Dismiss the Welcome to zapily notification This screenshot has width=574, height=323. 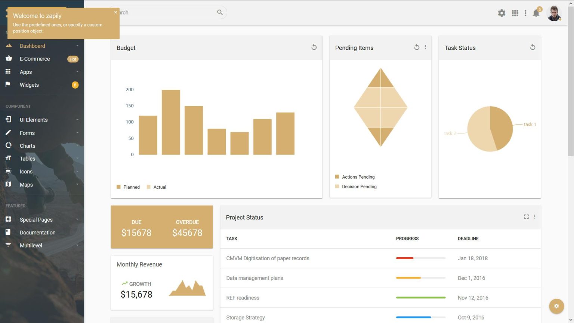point(115,12)
